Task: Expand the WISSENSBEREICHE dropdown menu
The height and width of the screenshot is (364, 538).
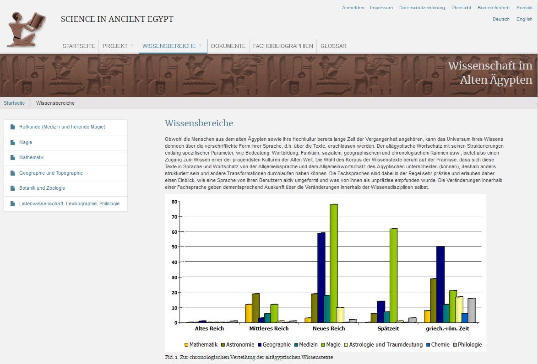Action: coord(169,46)
